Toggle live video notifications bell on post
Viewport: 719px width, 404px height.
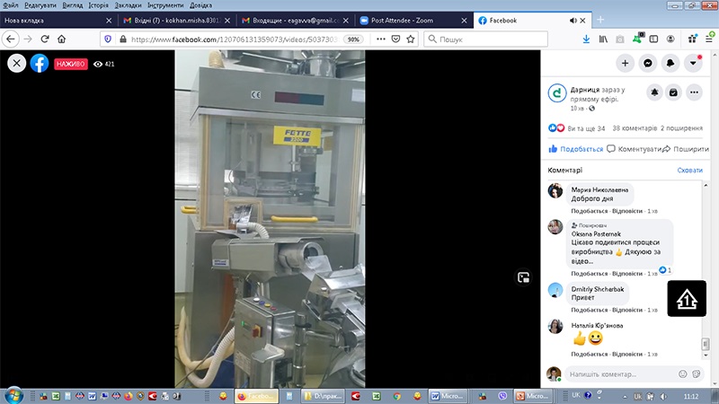[654, 92]
